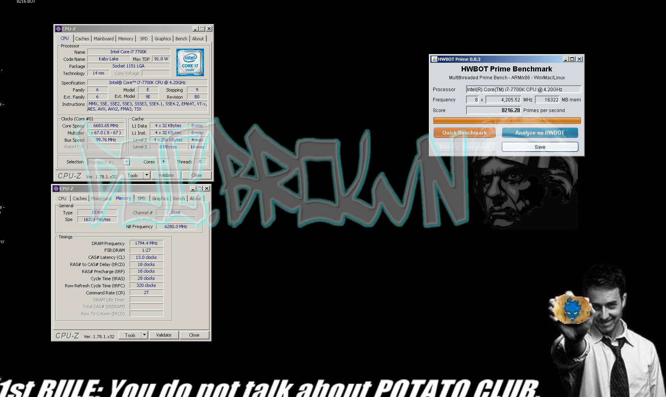The image size is (666, 397).
Task: Minimize the bottom CPU-Z window
Action: 193,189
